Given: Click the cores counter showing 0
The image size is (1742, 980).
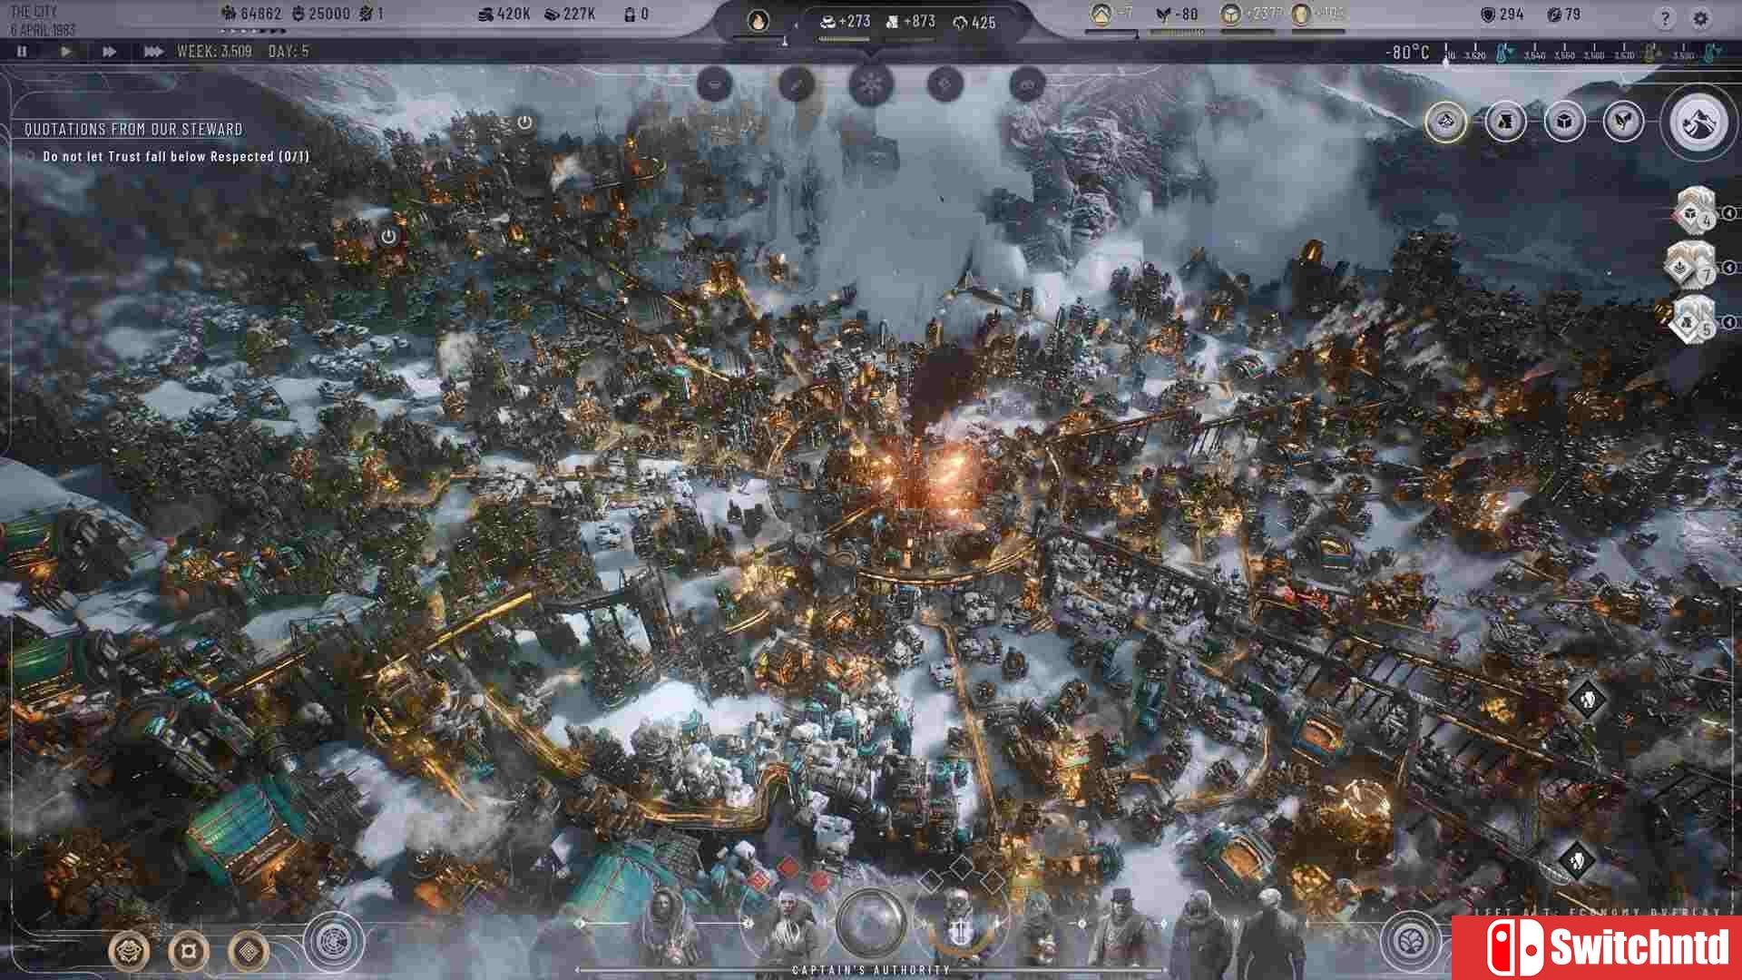Looking at the screenshot, I should tap(636, 14).
